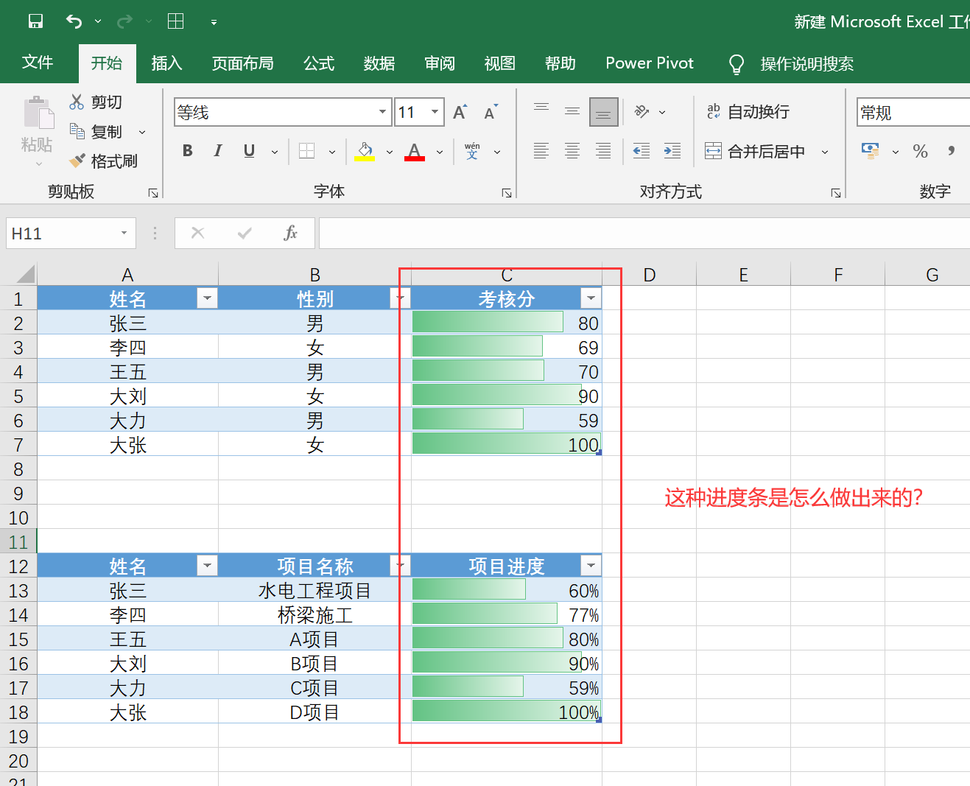Toggle italic formatting with the I icon
Image resolution: width=970 pixels, height=786 pixels.
tap(217, 150)
